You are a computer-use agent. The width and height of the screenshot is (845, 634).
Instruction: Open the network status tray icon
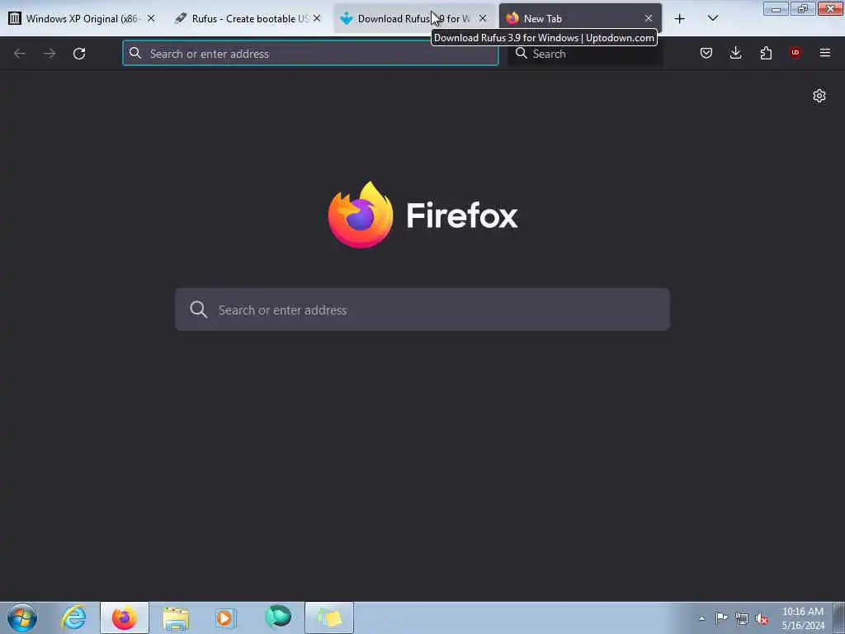(x=742, y=618)
